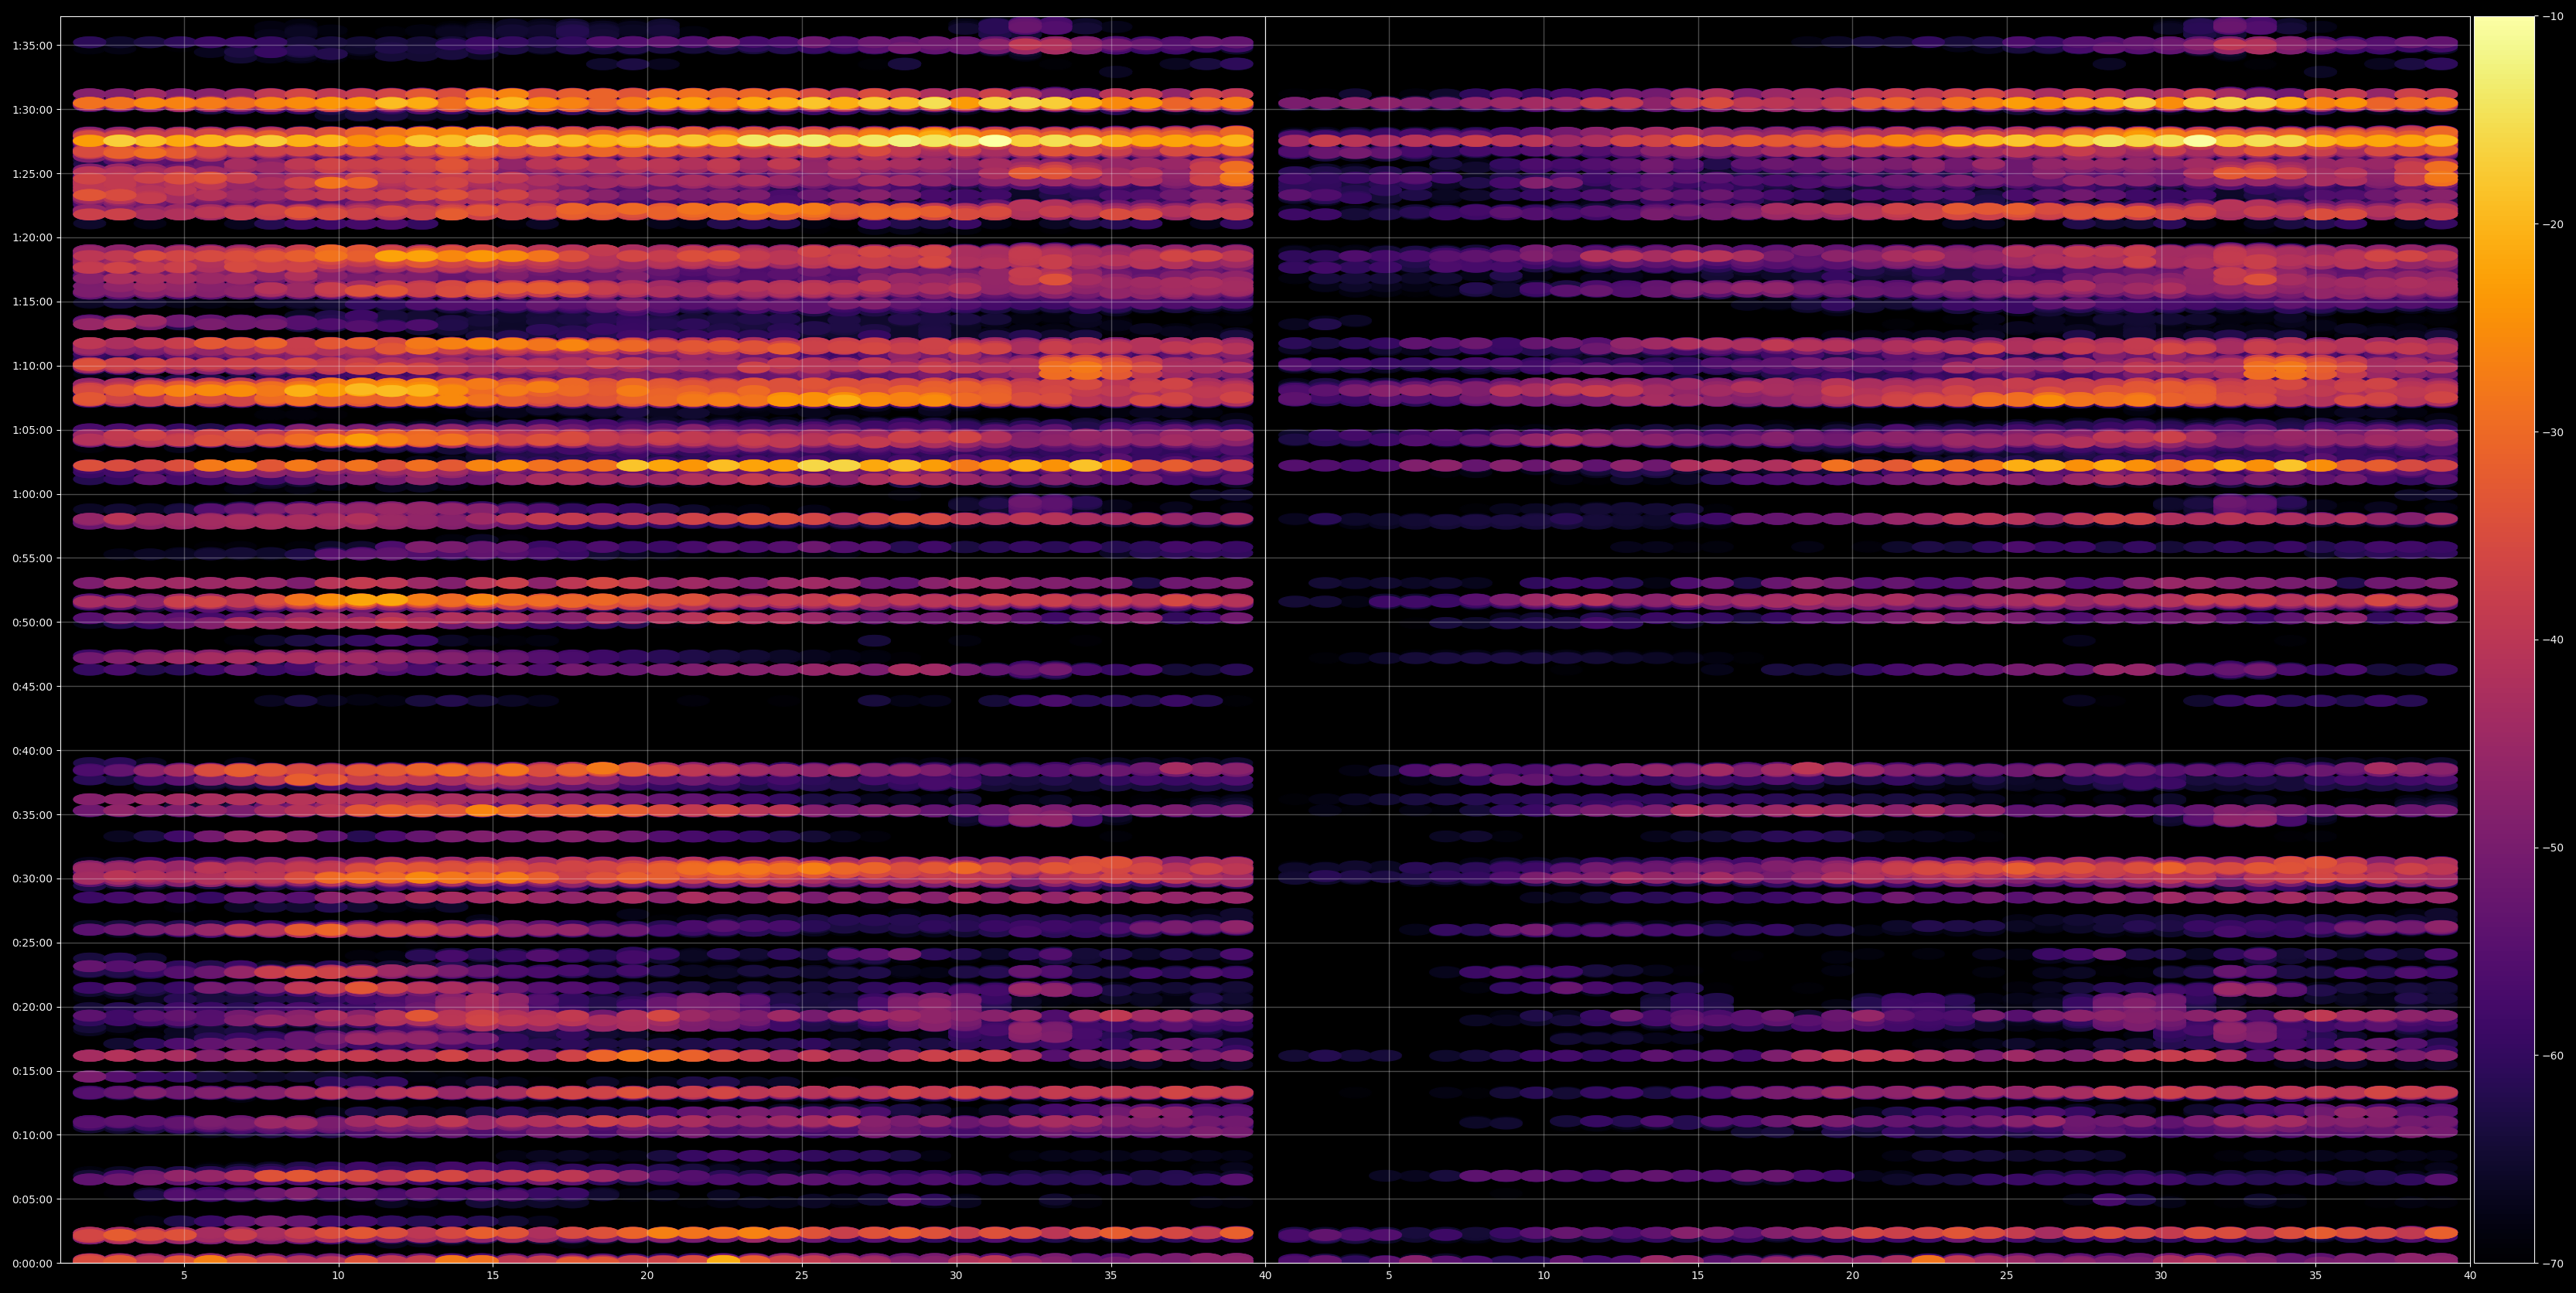Image resolution: width=2576 pixels, height=1293 pixels.
Task: Click x-axis tick 25 of the right plot
Action: (2007, 1276)
